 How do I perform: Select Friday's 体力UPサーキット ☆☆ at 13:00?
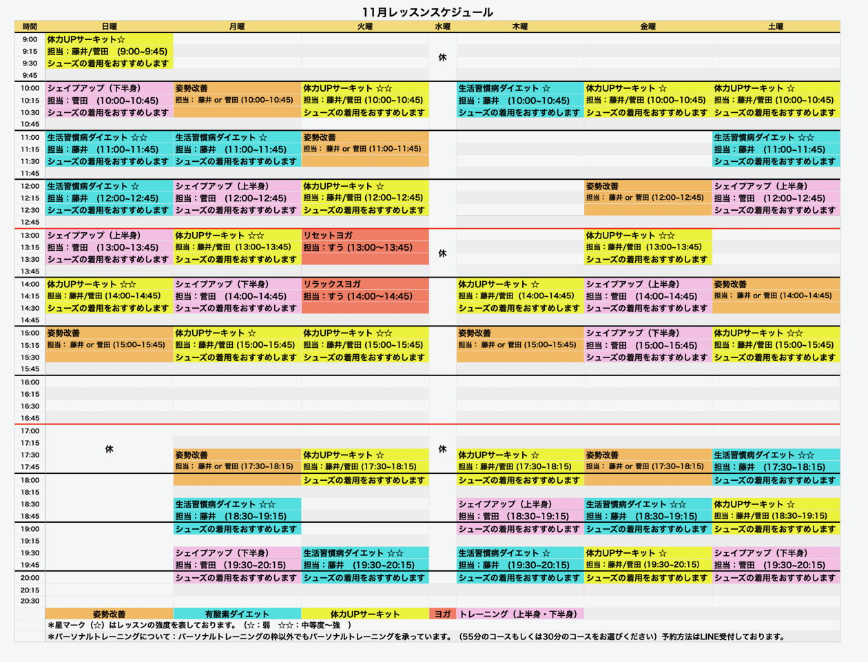648,235
